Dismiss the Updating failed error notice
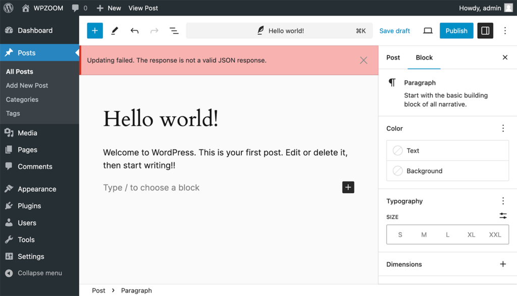This screenshot has width=517, height=296. point(364,60)
